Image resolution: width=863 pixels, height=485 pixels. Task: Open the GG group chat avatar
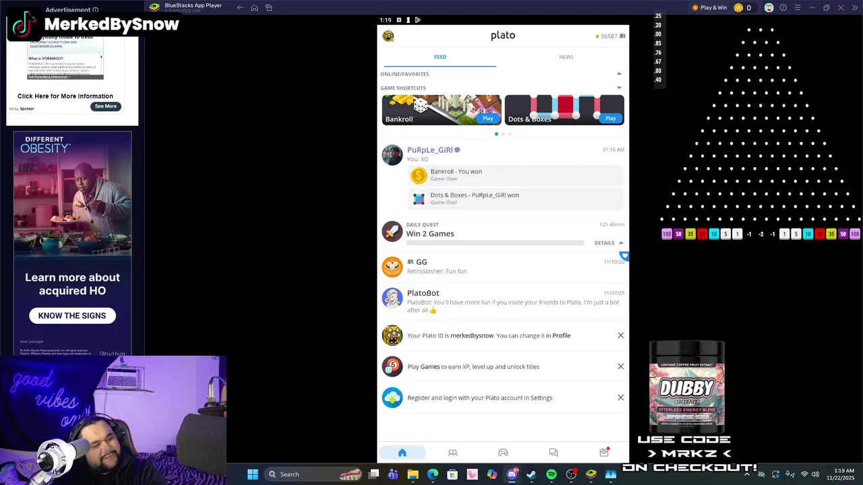(x=392, y=267)
